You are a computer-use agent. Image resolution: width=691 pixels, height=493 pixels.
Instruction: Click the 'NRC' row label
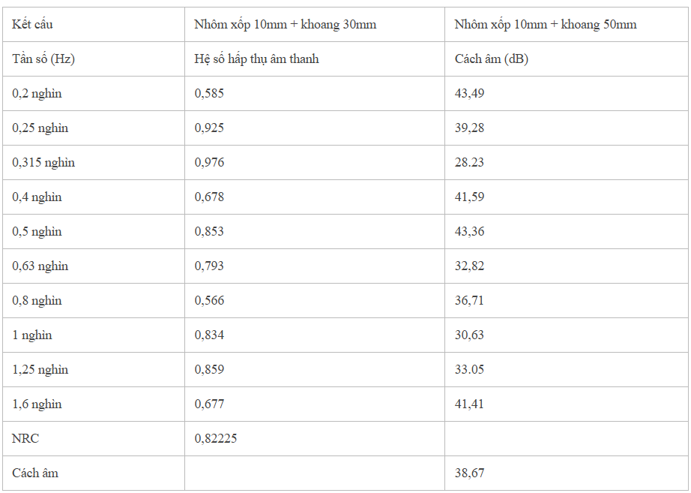pyautogui.click(x=25, y=438)
